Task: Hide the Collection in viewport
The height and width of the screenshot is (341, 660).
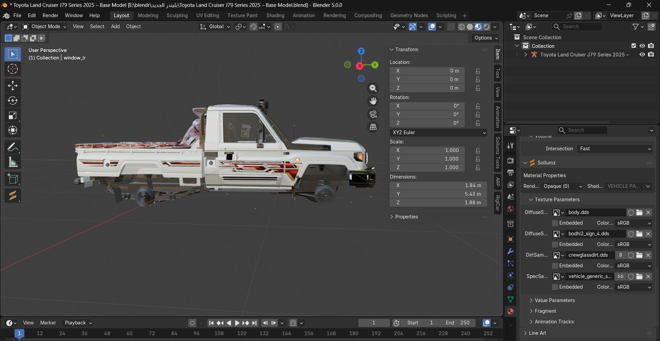Action: click(642, 46)
